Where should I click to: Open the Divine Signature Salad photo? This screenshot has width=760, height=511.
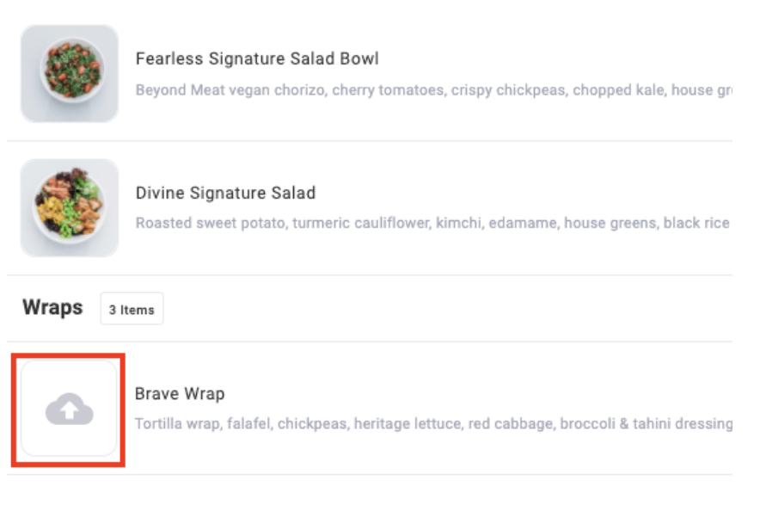[70, 207]
